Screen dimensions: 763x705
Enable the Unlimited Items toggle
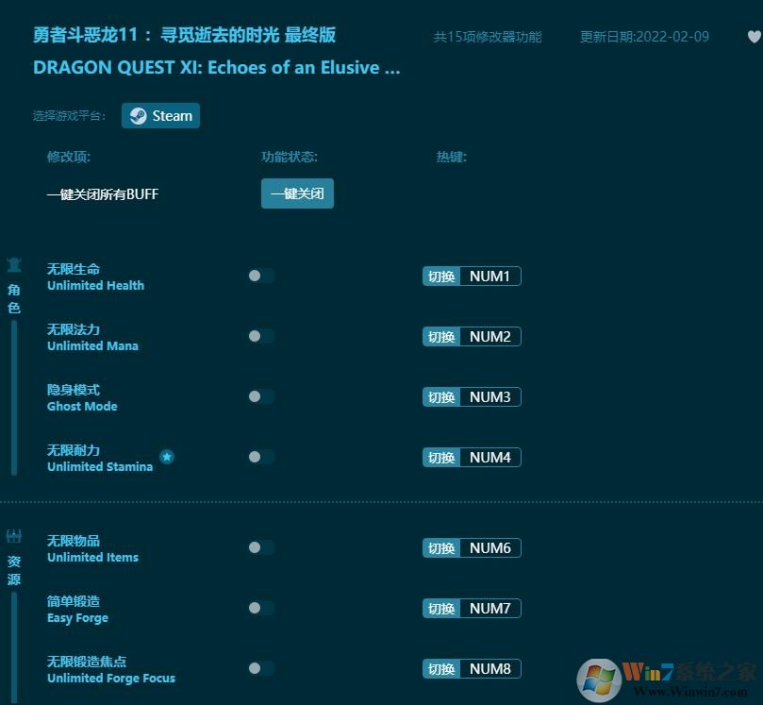tap(260, 547)
